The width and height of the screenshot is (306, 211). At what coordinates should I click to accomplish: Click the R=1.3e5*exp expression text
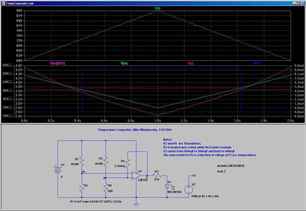pyautogui.click(x=96, y=201)
